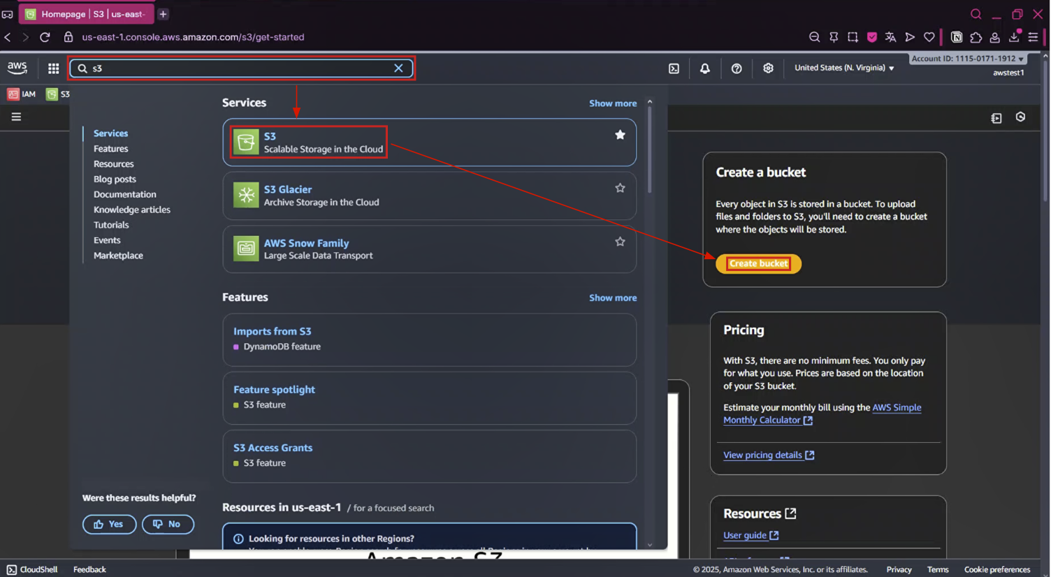Open Feedback in the footer
Viewport: 1051px width, 577px height.
coord(89,569)
